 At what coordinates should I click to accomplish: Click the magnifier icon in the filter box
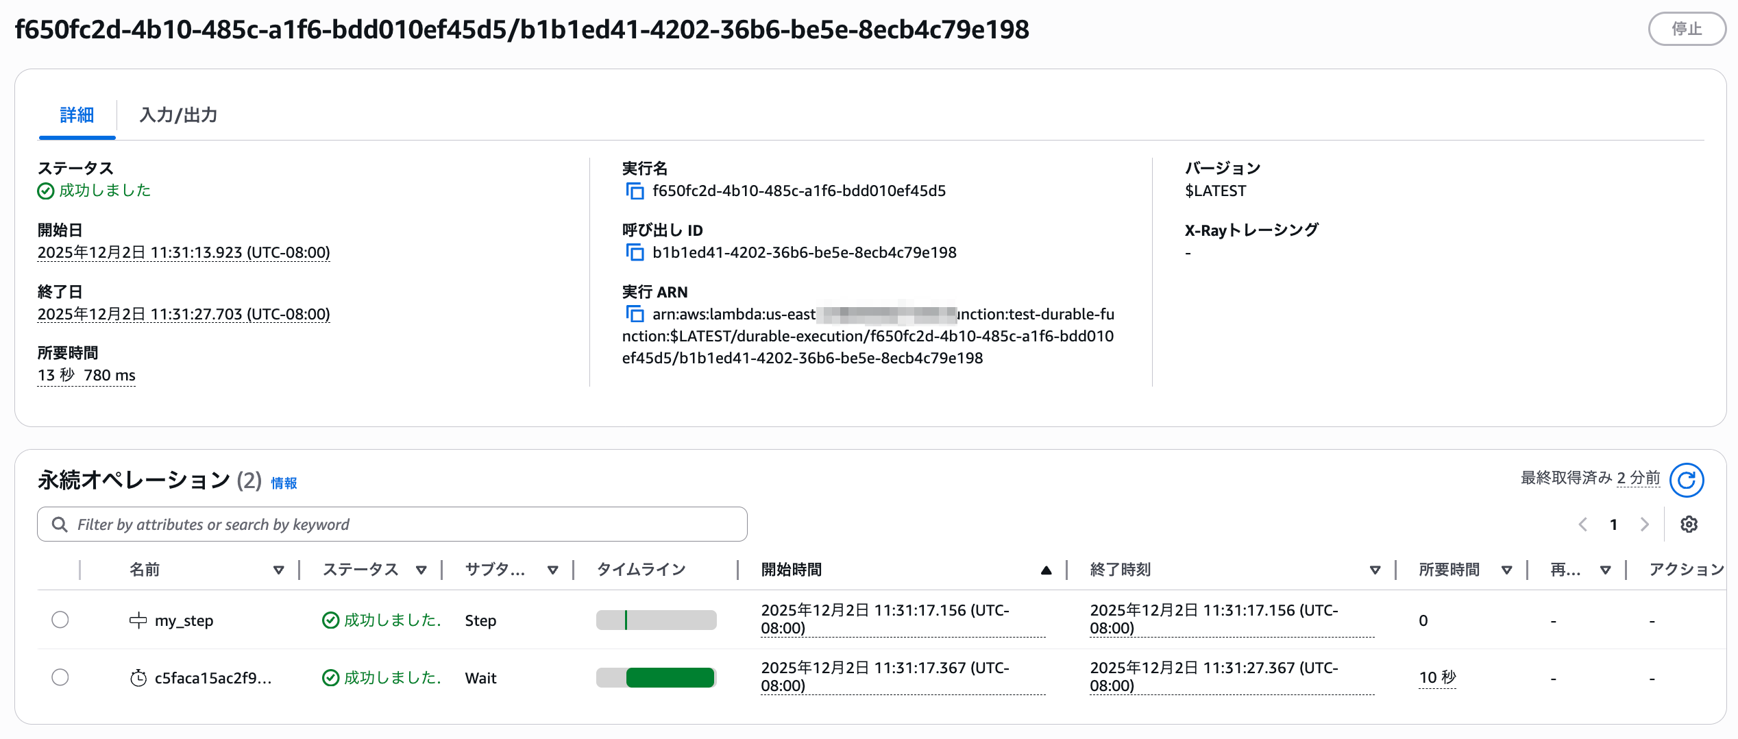(x=60, y=524)
